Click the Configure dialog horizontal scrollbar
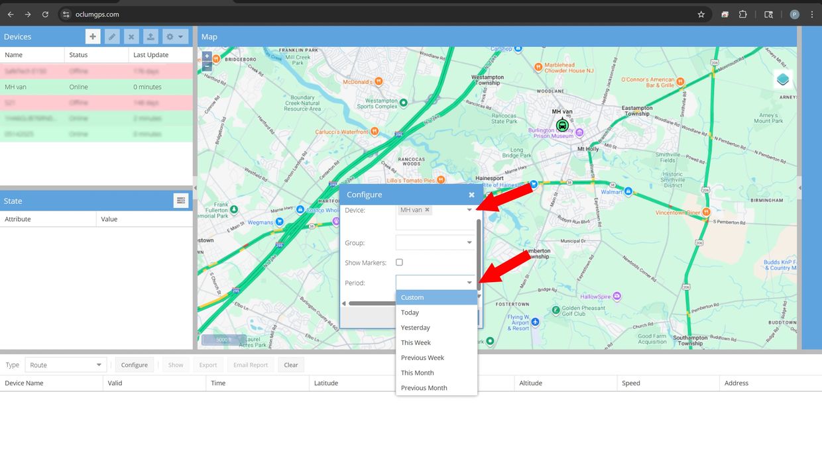This screenshot has width=822, height=472. (371, 303)
